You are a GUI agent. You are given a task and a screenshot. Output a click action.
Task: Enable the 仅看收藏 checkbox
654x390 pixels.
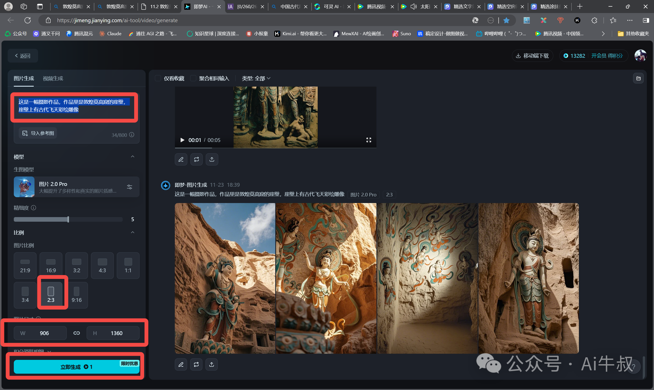pos(158,78)
